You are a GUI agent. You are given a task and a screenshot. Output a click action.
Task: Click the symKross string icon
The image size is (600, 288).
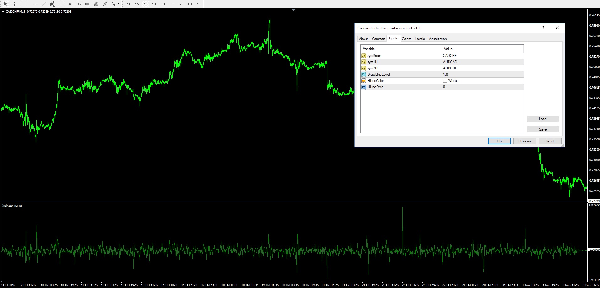(x=364, y=56)
